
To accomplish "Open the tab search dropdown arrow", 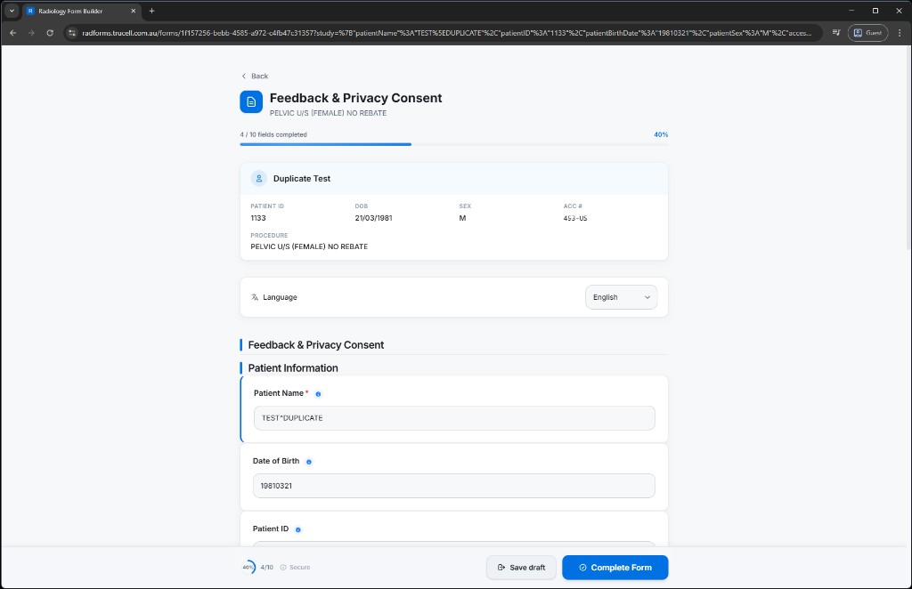I will pos(12,11).
